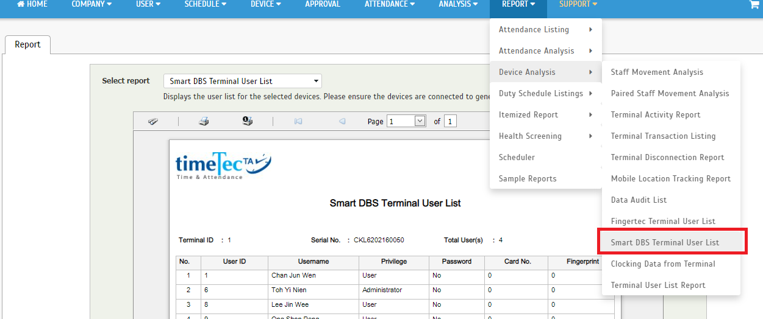The width and height of the screenshot is (763, 319).
Task: Click the Terminal ID label
Action: tap(196, 240)
